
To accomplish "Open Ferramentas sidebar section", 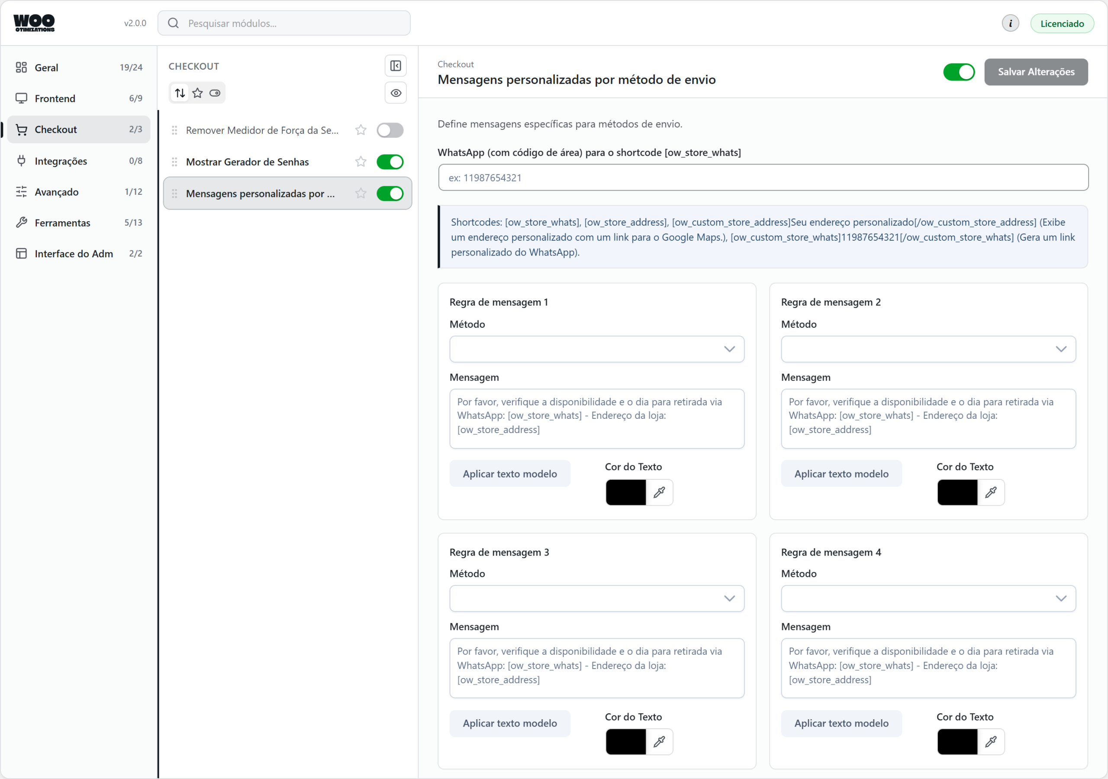I will 79,223.
